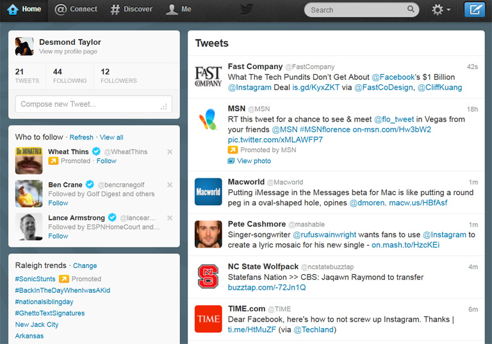Screen dimensions: 492x344
Task: Open View my profile page link
Action: pyautogui.click(x=68, y=51)
